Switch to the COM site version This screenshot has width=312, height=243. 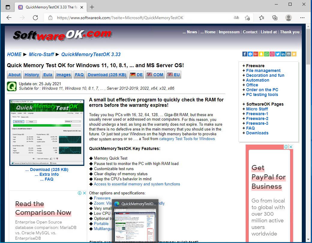coord(155,75)
